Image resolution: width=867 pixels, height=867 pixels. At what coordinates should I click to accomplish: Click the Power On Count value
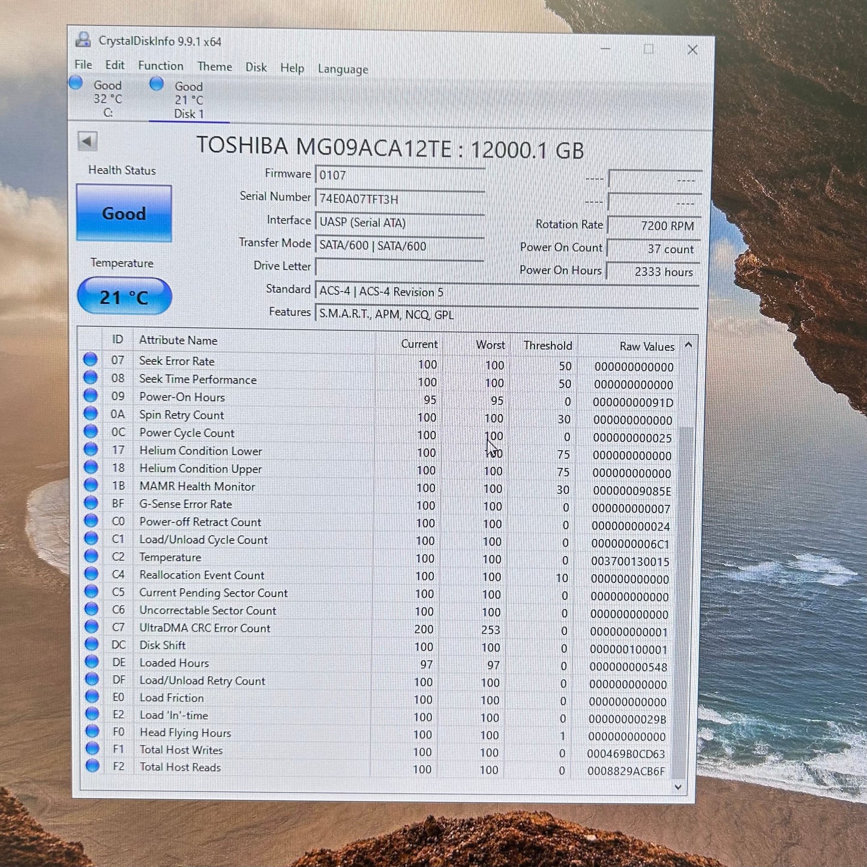point(654,248)
